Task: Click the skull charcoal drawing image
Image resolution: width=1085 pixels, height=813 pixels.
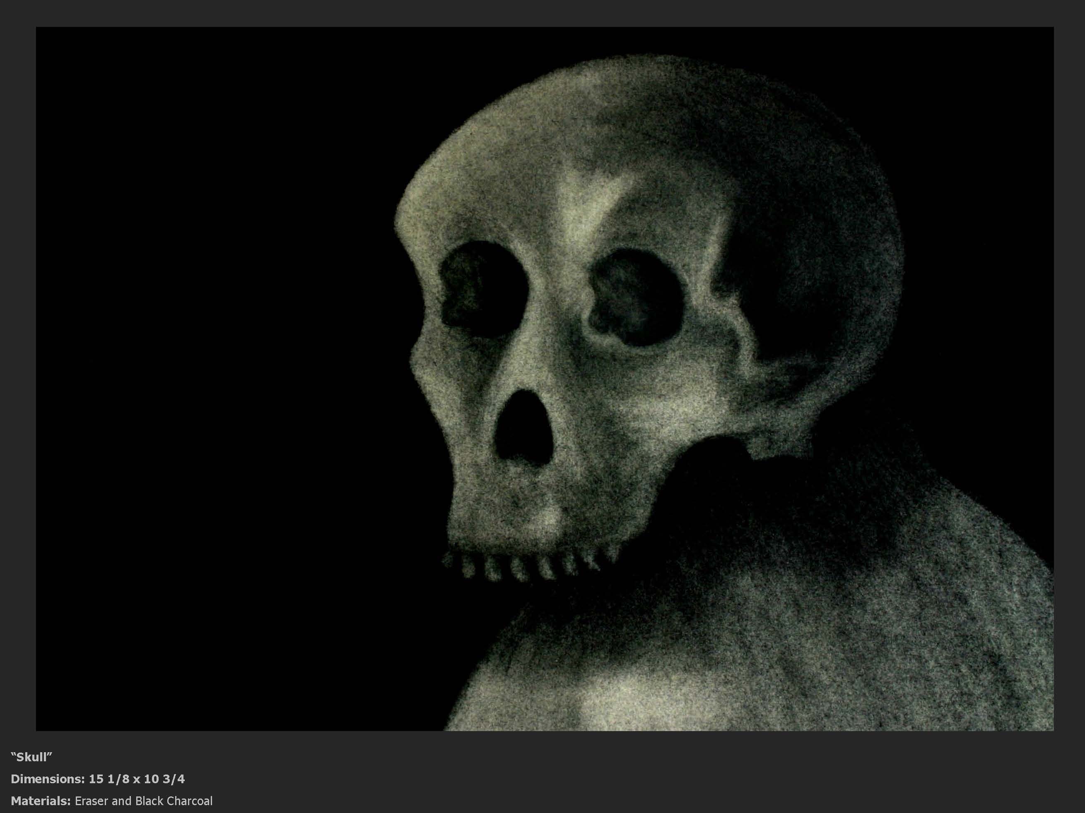Action: 545,379
